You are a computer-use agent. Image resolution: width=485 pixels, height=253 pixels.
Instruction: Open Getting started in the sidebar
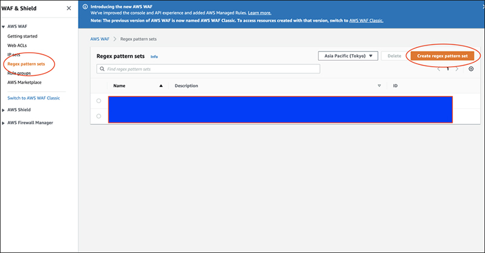click(22, 36)
